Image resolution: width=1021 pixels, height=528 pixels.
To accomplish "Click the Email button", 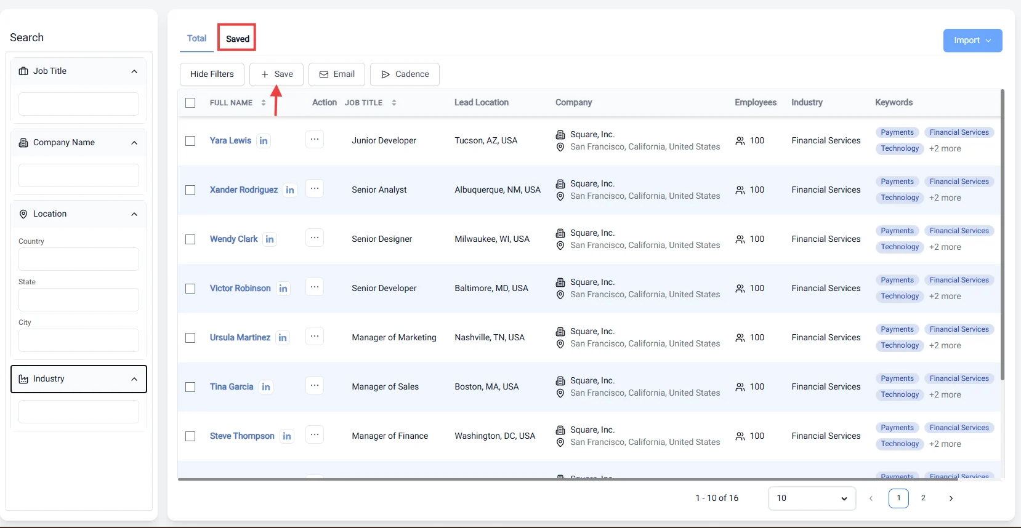I will (337, 74).
